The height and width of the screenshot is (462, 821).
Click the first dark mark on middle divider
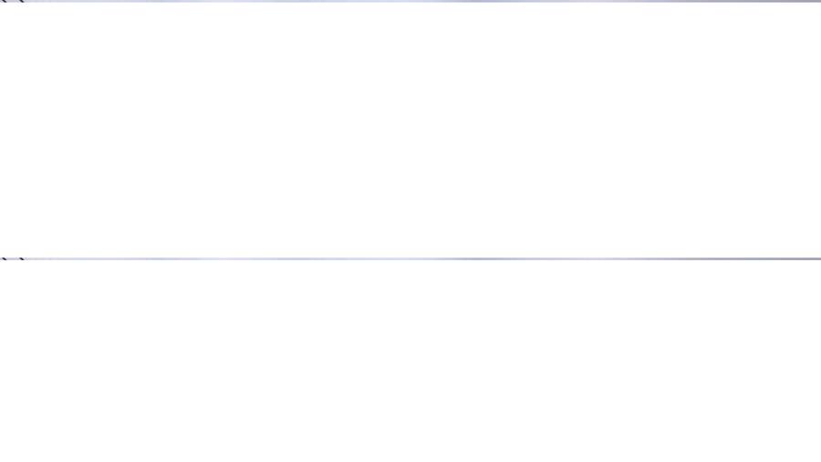pos(3,258)
